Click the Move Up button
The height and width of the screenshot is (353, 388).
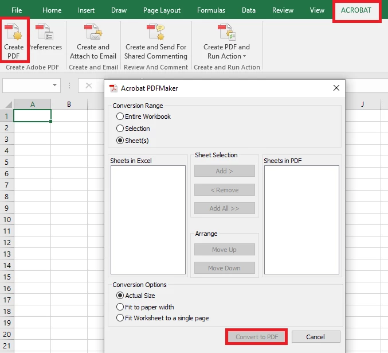coord(225,249)
